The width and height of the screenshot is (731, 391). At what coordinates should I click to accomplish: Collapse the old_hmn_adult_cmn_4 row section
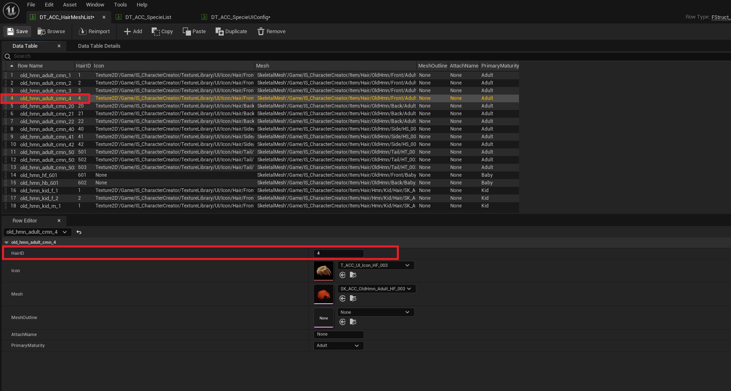[x=6, y=243]
